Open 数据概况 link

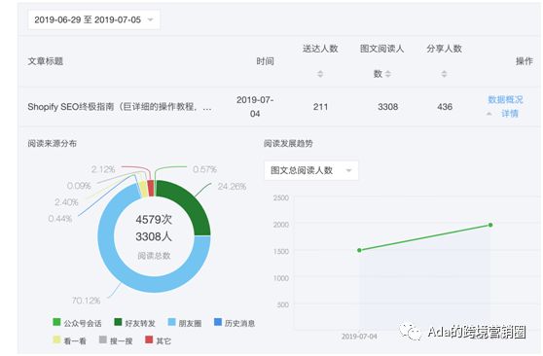coord(505,100)
